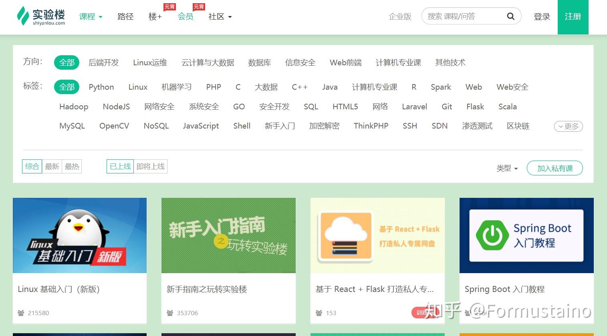Select the Python tag
The width and height of the screenshot is (607, 336).
pyautogui.click(x=101, y=87)
